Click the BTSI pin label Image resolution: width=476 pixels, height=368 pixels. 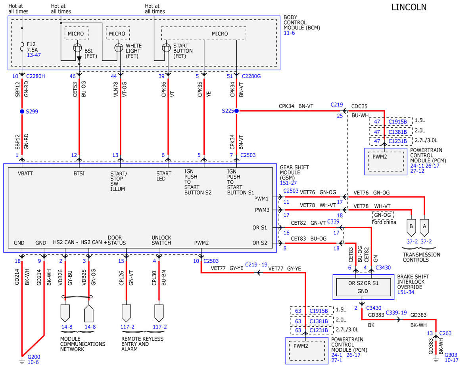point(79,173)
